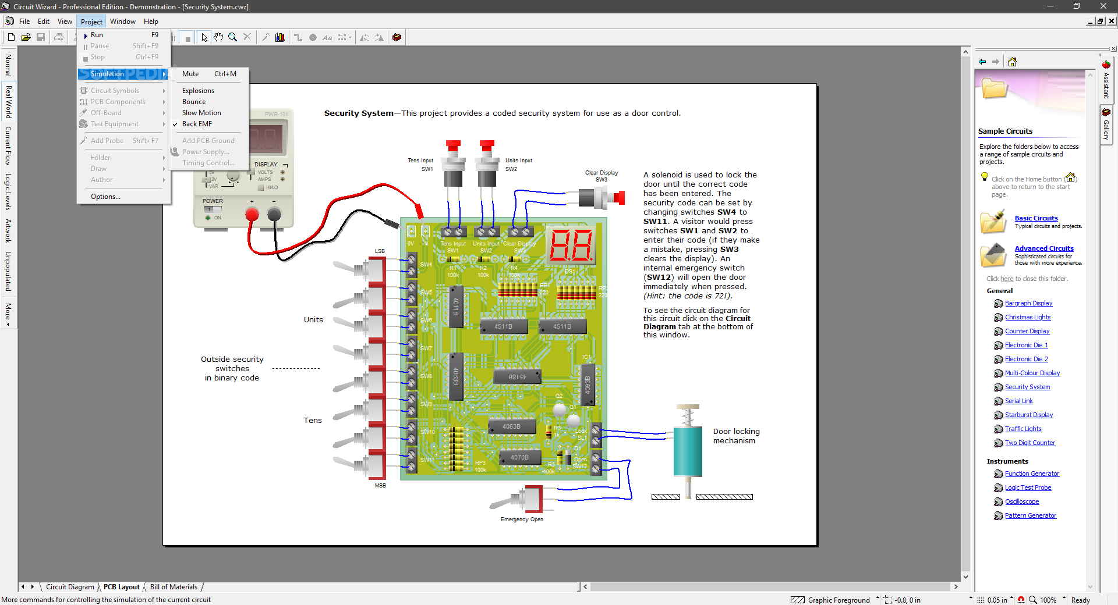Click the rotate left toolbar icon
The width and height of the screenshot is (1118, 605).
pyautogui.click(x=365, y=37)
